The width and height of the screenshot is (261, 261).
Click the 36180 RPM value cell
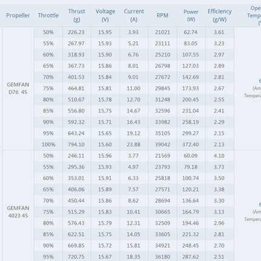click(163, 257)
